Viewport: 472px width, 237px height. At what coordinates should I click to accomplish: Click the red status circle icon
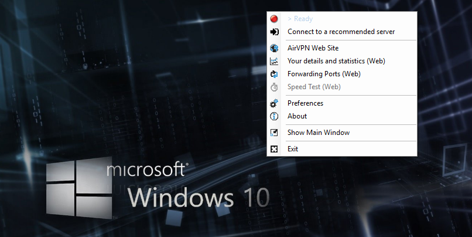[x=274, y=19]
